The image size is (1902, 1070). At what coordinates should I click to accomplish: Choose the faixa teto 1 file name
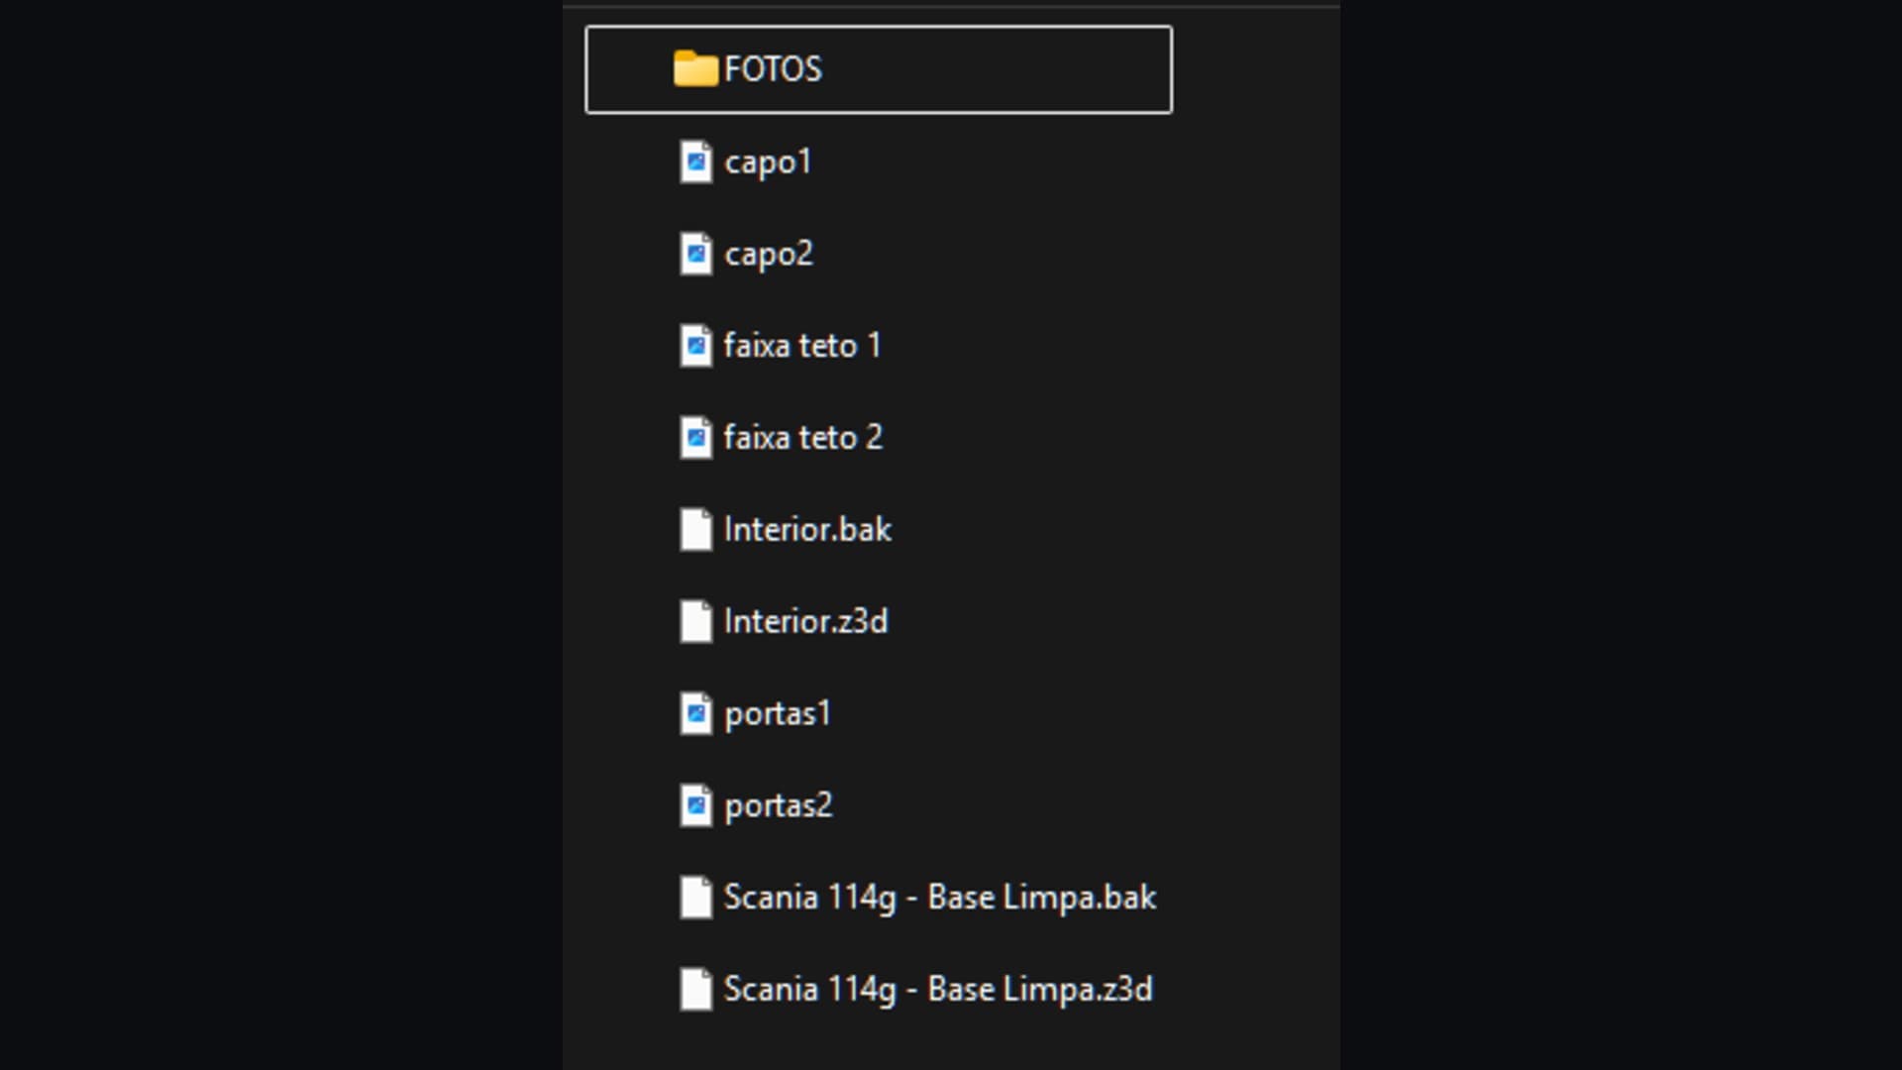[802, 346]
